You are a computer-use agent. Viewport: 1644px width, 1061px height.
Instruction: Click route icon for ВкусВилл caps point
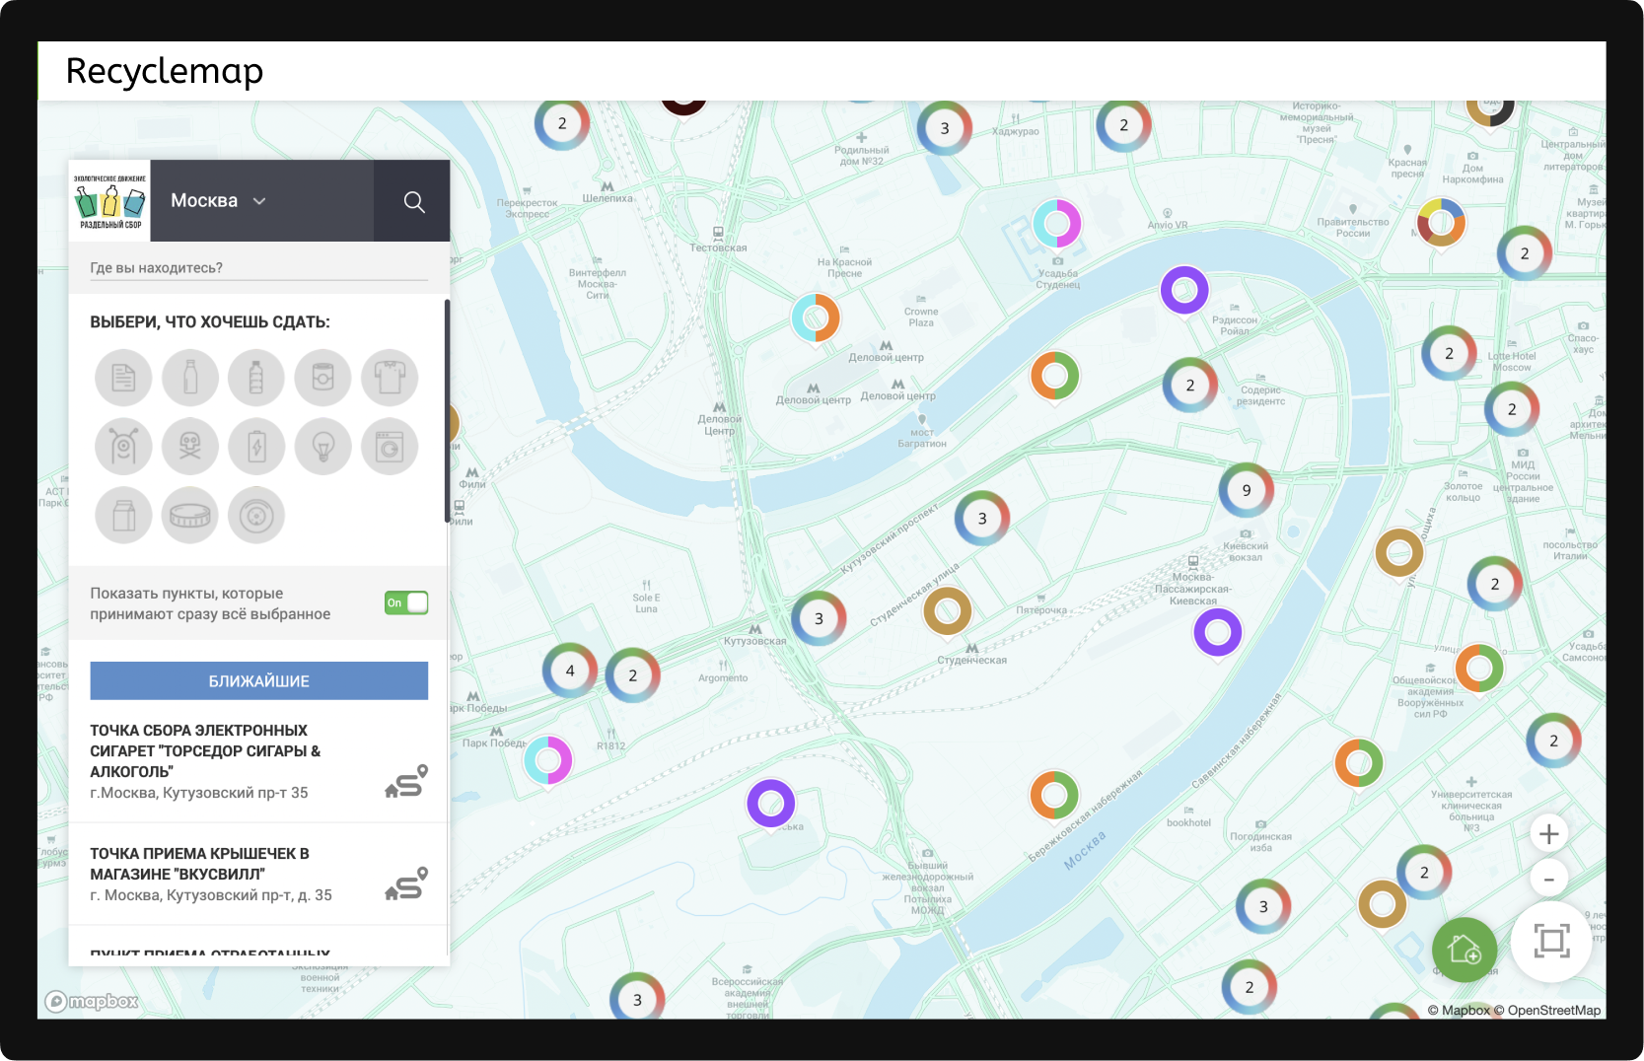[x=406, y=884]
